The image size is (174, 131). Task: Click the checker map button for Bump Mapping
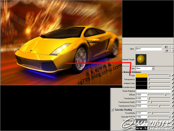coord(173,91)
